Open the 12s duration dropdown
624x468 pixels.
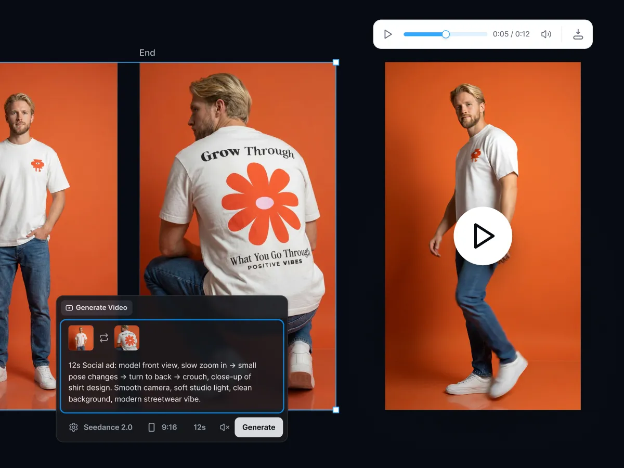click(200, 427)
